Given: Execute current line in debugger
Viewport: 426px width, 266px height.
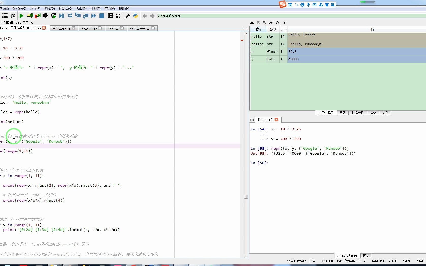Looking at the screenshot, I should coord(70,16).
